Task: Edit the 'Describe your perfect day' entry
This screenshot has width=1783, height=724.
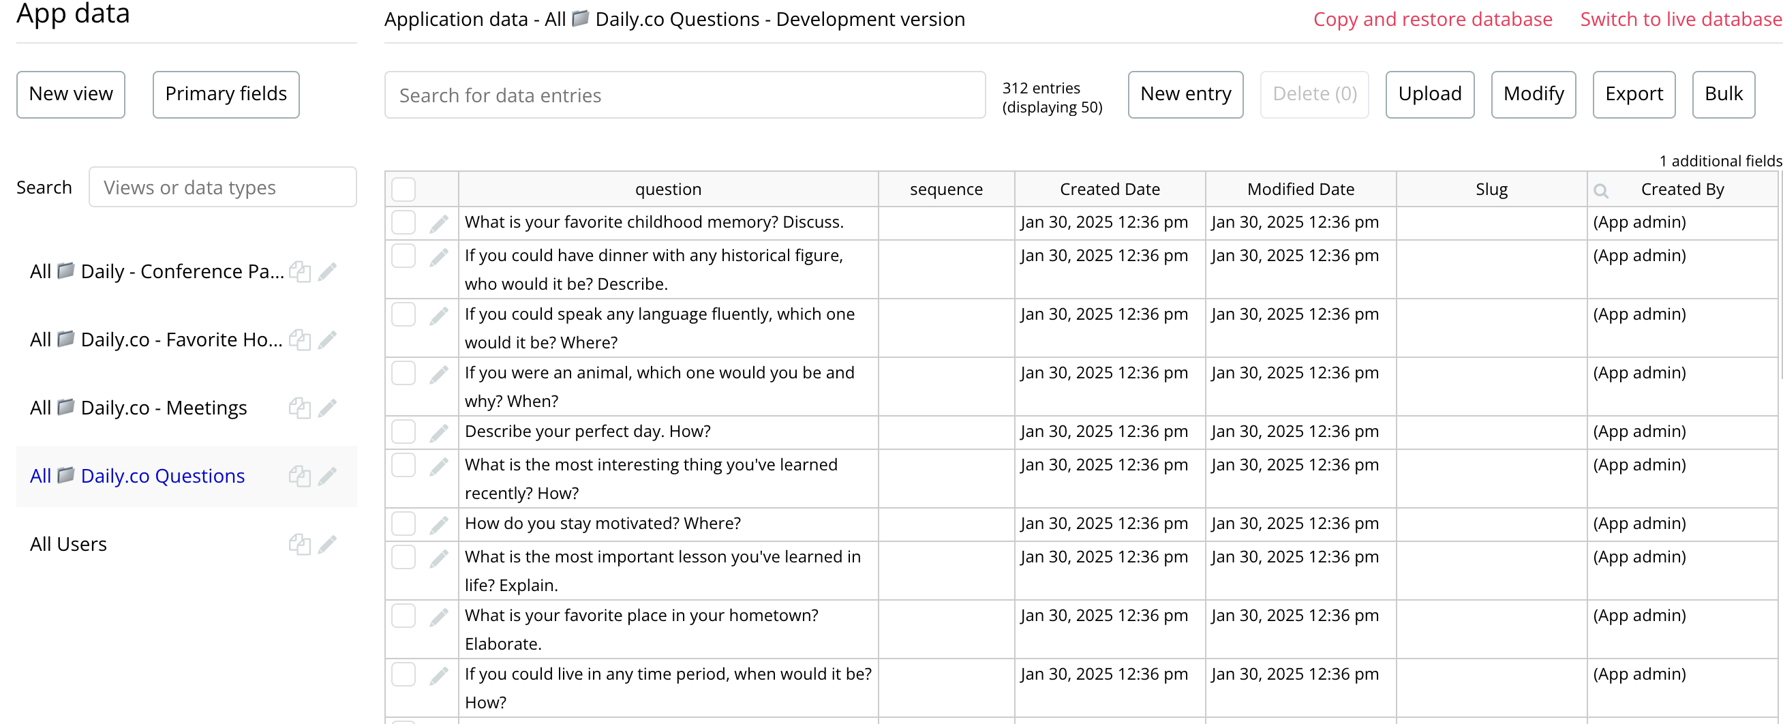Action: [x=439, y=432]
